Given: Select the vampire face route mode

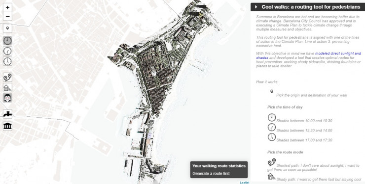Looking at the screenshot, I should tap(7, 98).
